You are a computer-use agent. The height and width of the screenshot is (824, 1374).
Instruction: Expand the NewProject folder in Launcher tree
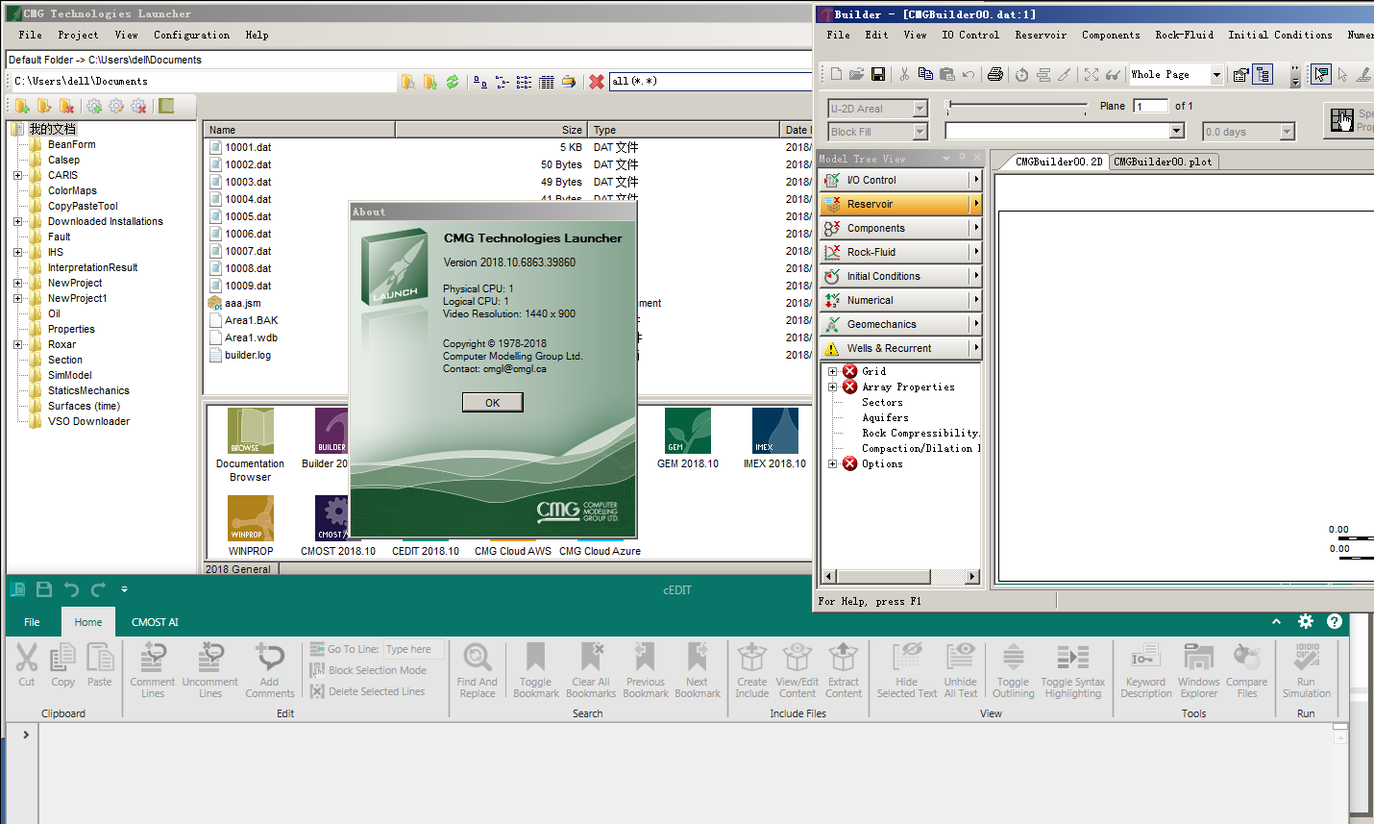[x=17, y=283]
